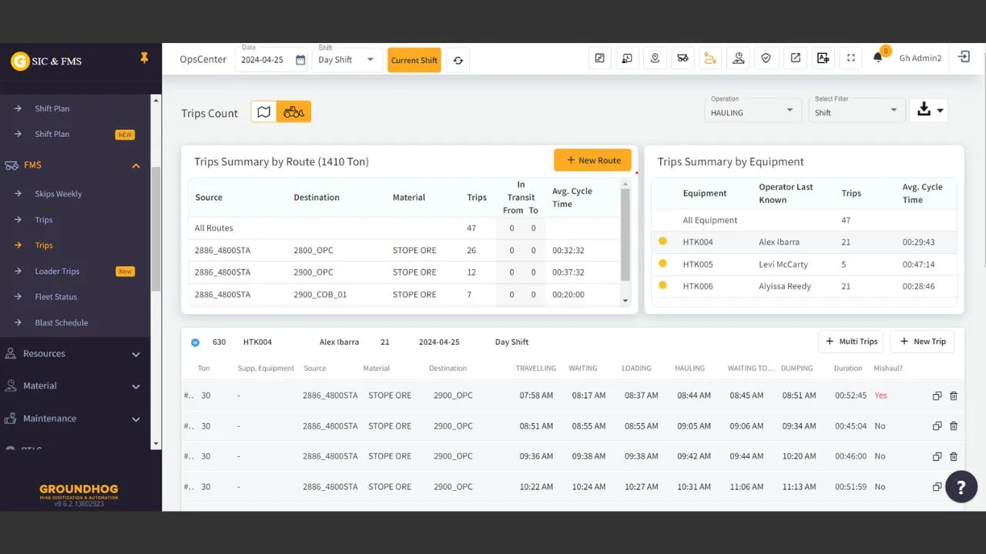Open the notes panel toolbar icon
986x554 pixels.
tap(599, 58)
